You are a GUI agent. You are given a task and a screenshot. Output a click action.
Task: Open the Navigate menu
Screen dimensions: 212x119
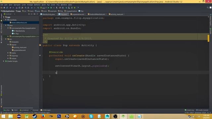click(x=17, y=5)
